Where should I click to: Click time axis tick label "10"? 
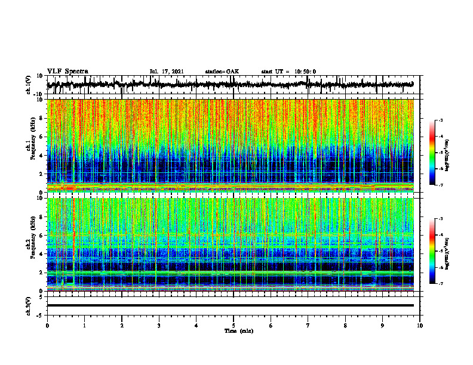tap(420, 326)
